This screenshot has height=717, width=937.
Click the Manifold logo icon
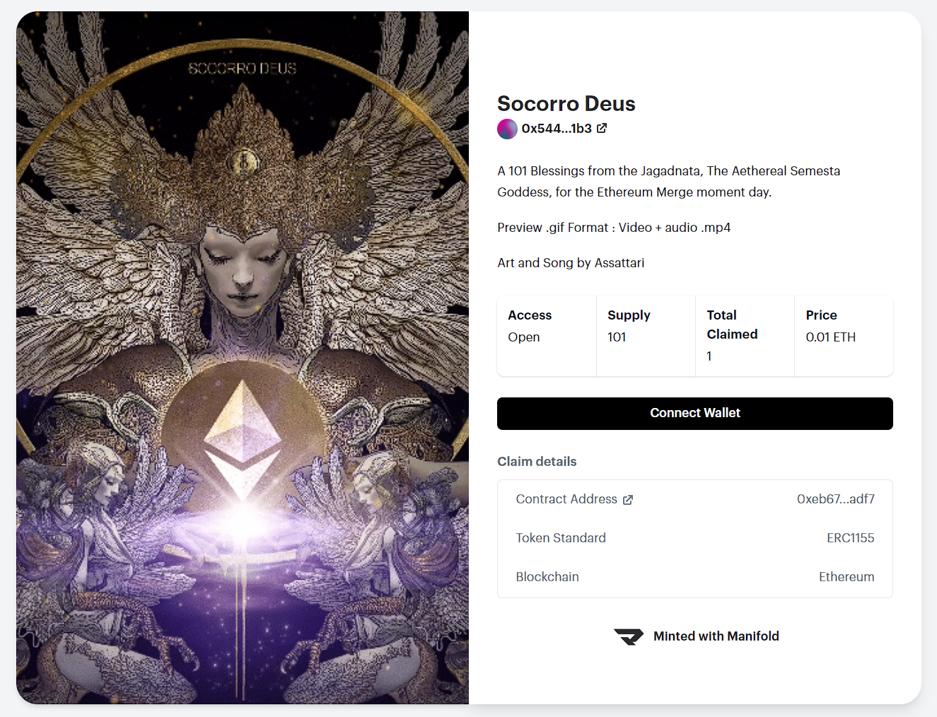pos(629,636)
